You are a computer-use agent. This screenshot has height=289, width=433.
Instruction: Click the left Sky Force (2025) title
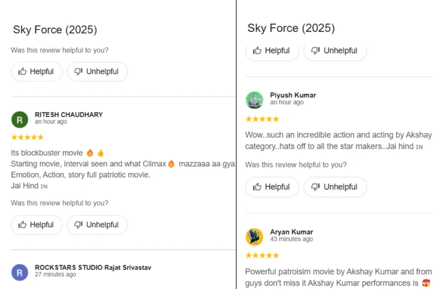pyautogui.click(x=55, y=30)
